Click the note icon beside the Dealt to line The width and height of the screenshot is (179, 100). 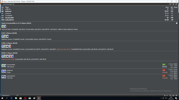point(177,23)
